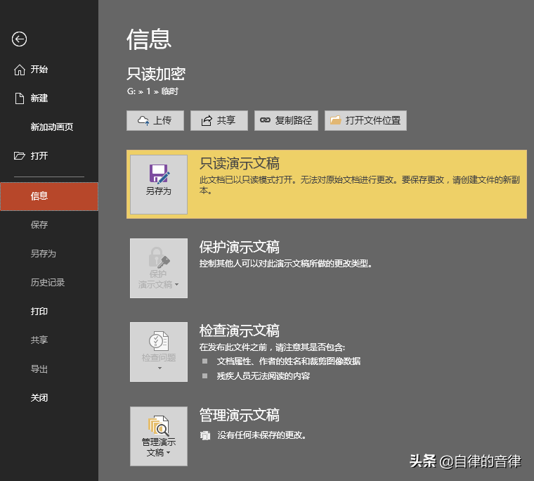Click 关闭 in the sidebar
The height and width of the screenshot is (481, 534).
49,397
